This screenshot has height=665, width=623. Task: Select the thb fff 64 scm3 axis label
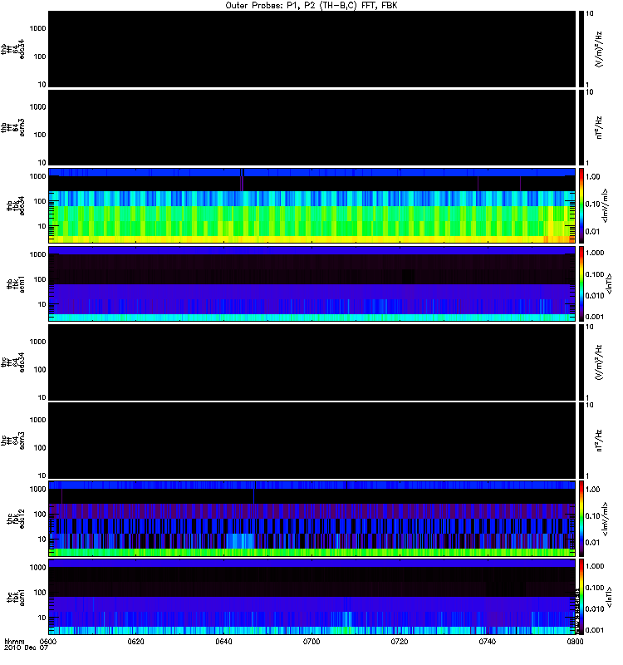(x=12, y=128)
